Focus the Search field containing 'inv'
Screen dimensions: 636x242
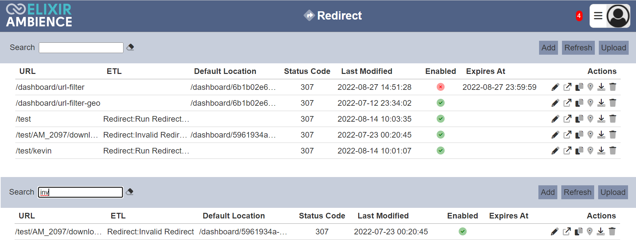tap(80, 192)
